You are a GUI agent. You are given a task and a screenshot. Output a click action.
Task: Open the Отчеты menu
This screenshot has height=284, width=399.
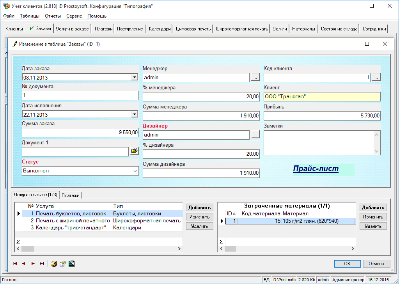tap(53, 16)
